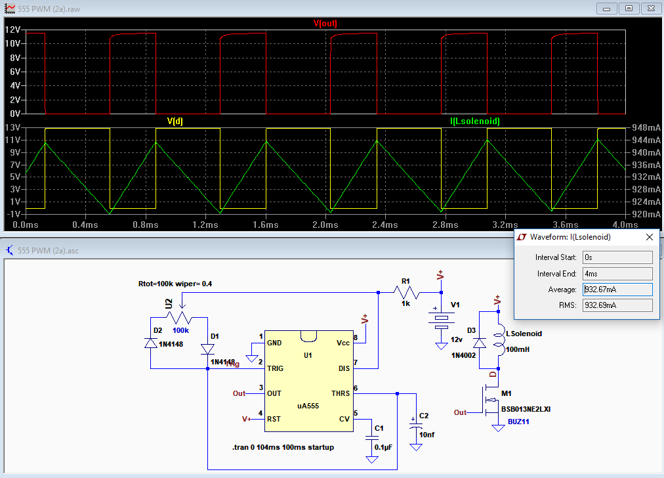Screen dimensions: 664x478
Task: Click the 12v voltage source value
Action: point(457,339)
